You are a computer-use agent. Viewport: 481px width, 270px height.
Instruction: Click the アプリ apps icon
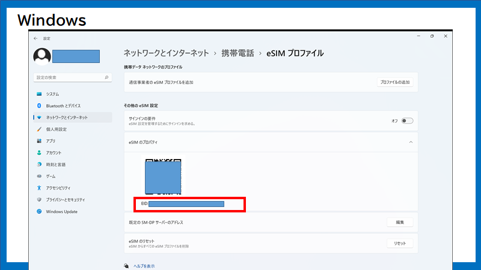[x=39, y=141]
